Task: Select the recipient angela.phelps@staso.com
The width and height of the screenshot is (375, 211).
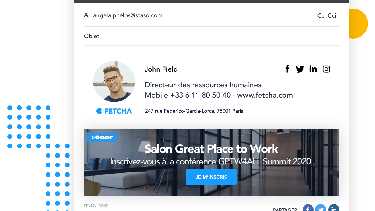Action: [x=128, y=15]
